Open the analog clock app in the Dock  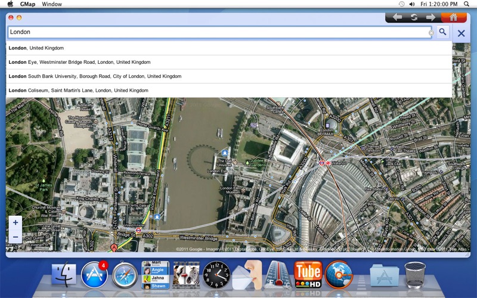click(x=216, y=275)
